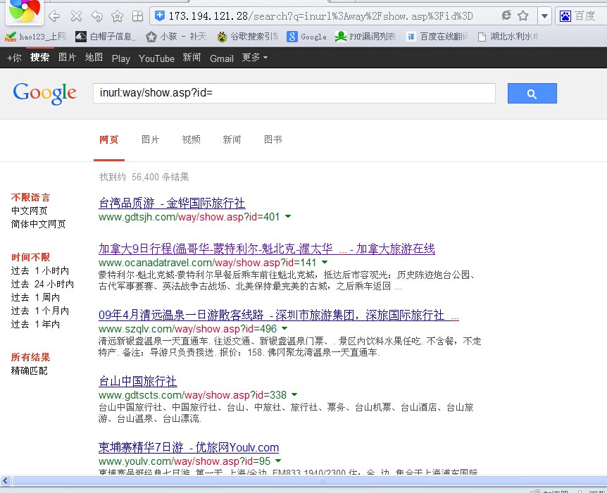This screenshot has height=493, width=607.
Task: Open Play in Google top bar
Action: [x=121, y=58]
